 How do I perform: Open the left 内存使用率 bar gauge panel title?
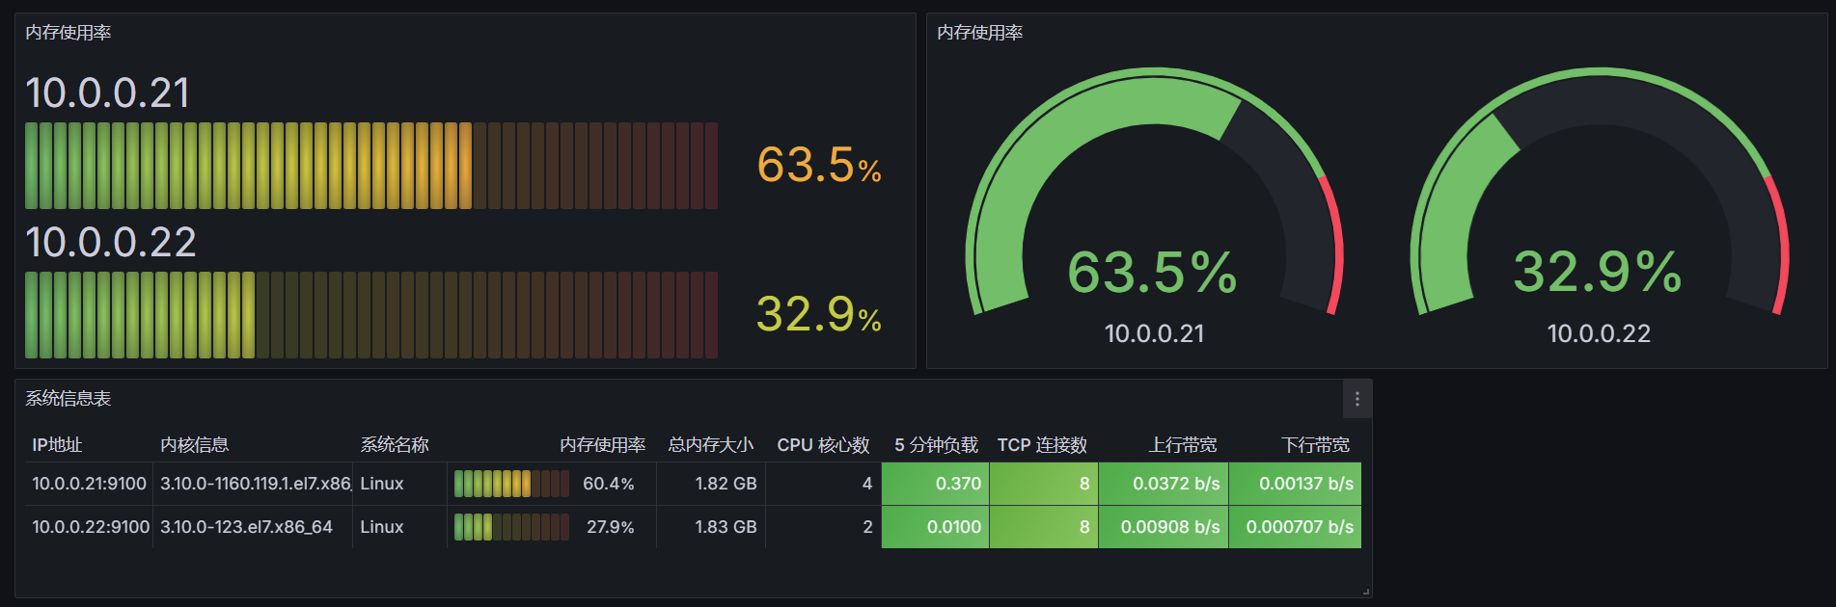coord(69,33)
